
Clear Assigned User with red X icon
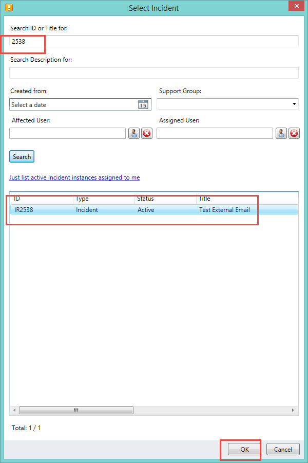pos(294,133)
